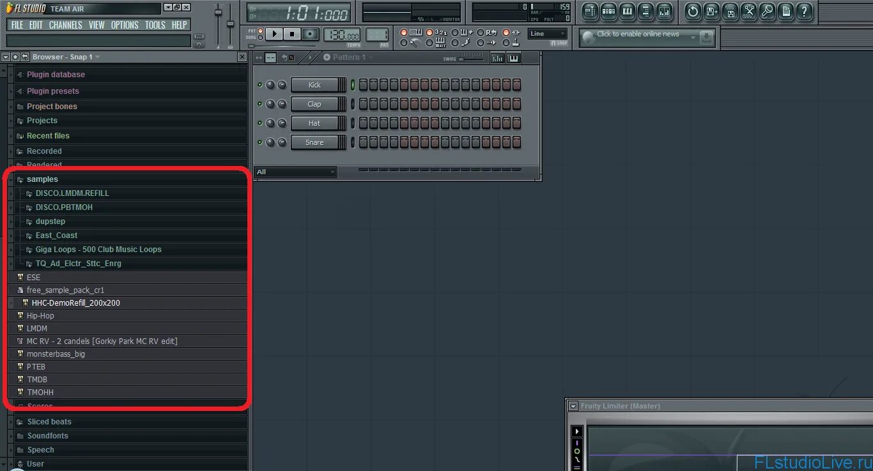
Task: Click the keyboard editor icon in step sequencer
Action: pyautogui.click(x=513, y=58)
